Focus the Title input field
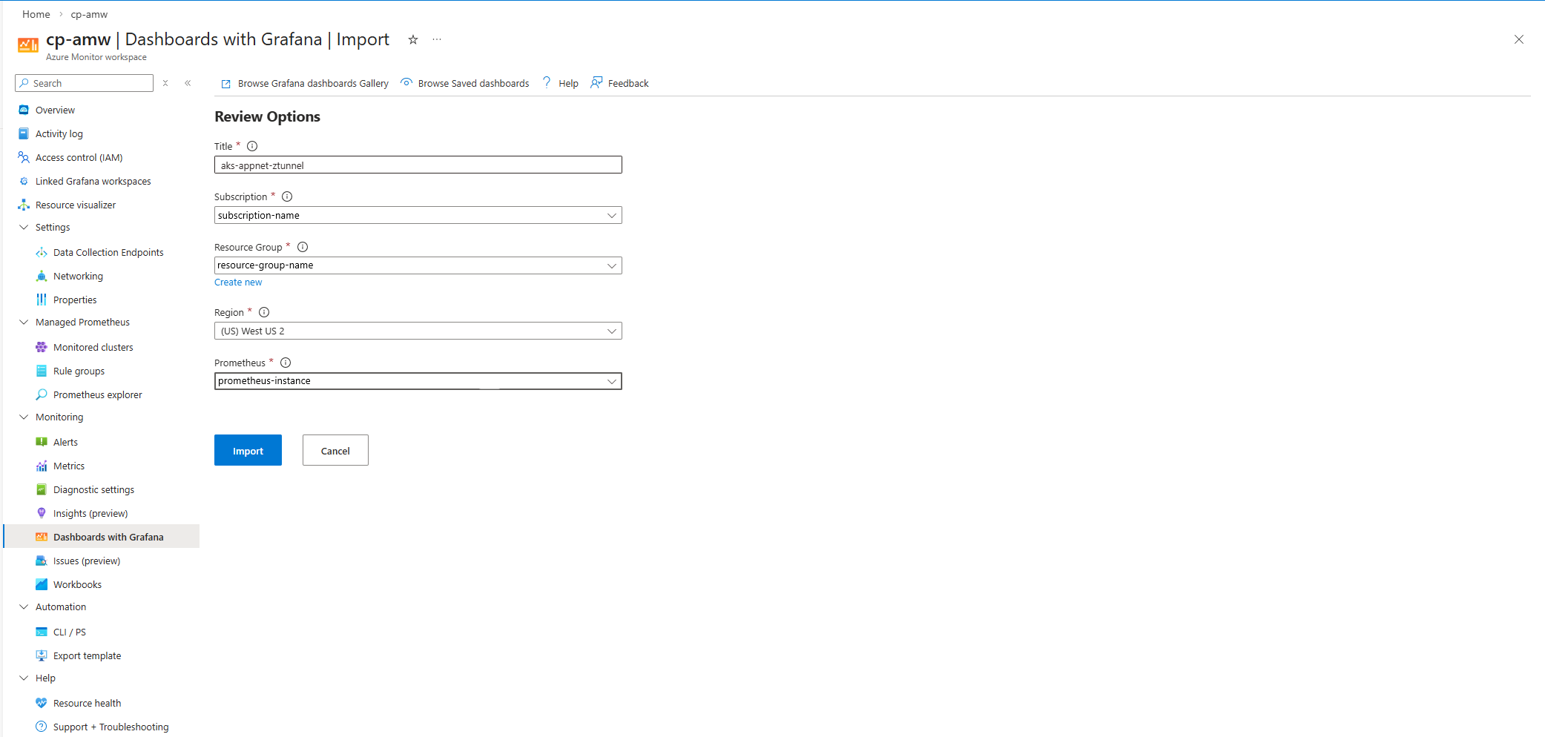 tap(418, 165)
